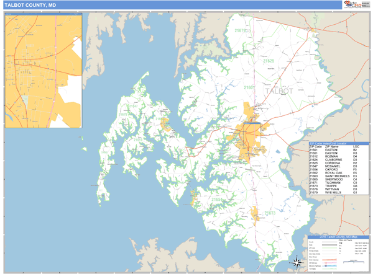Select the 21673 ZIP label on map
Viewport: 373px width, 274px height.
(269, 213)
